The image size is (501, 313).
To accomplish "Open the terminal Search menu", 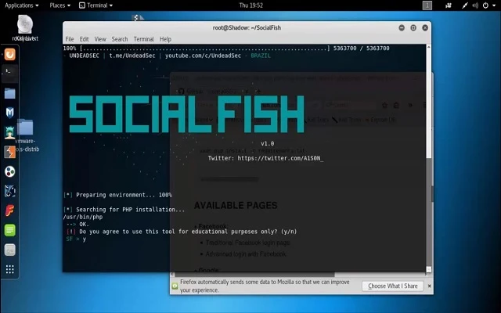I will [x=120, y=39].
